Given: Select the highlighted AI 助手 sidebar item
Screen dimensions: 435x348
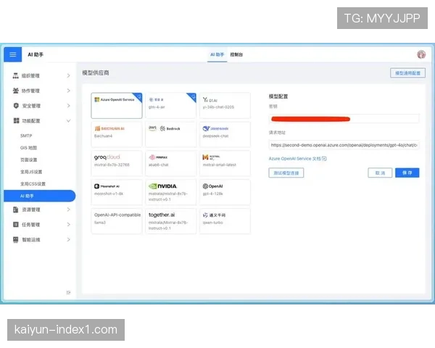Looking at the screenshot, I should pyautogui.click(x=40, y=196).
